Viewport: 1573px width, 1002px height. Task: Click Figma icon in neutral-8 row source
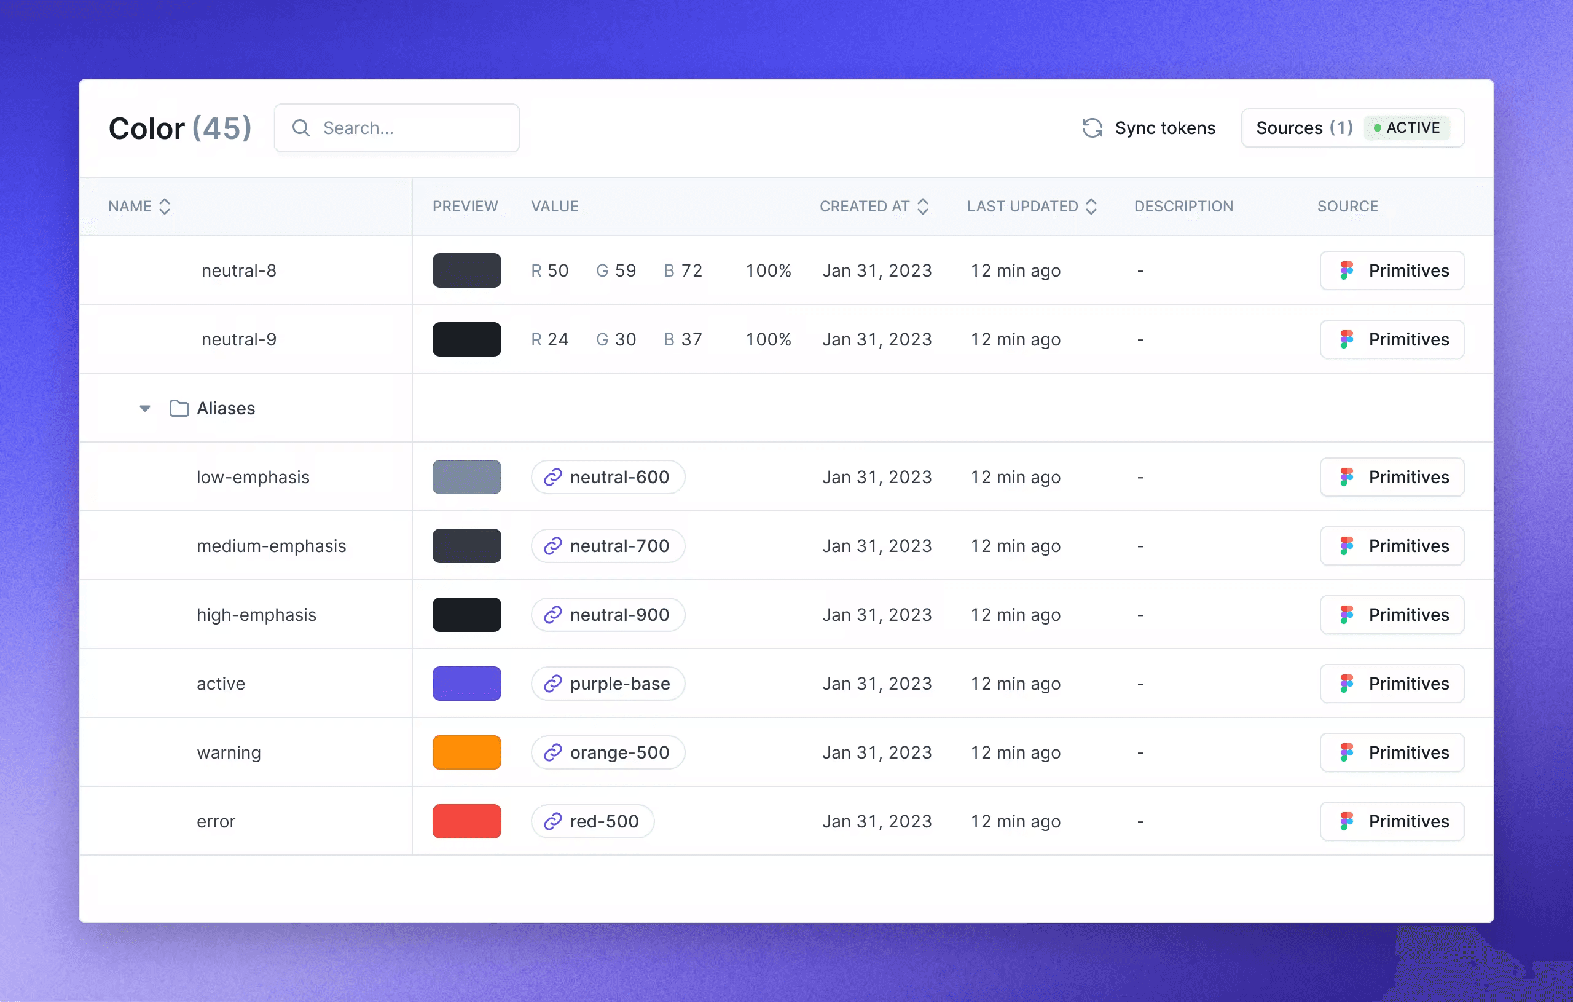(1346, 270)
